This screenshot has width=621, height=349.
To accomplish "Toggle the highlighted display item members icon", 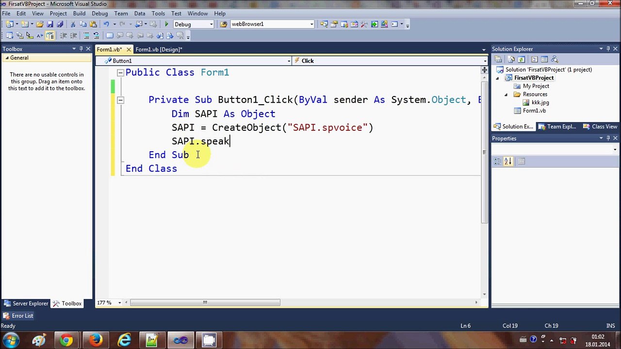I will pyautogui.click(x=50, y=35).
